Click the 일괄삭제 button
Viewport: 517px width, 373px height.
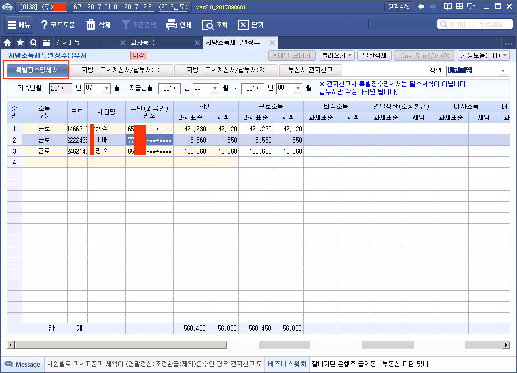pyautogui.click(x=374, y=56)
